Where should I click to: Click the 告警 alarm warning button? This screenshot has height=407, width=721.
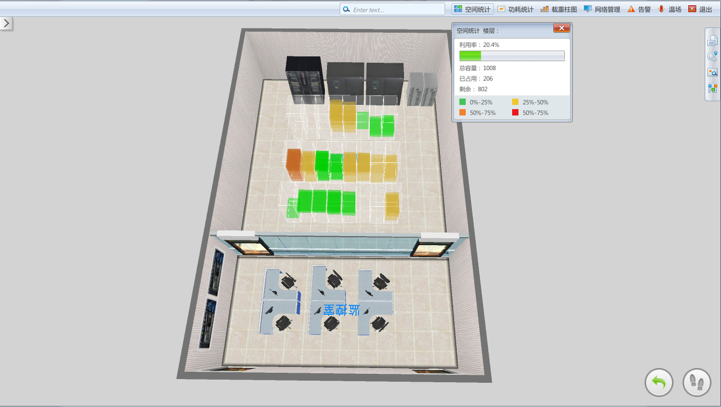point(639,9)
